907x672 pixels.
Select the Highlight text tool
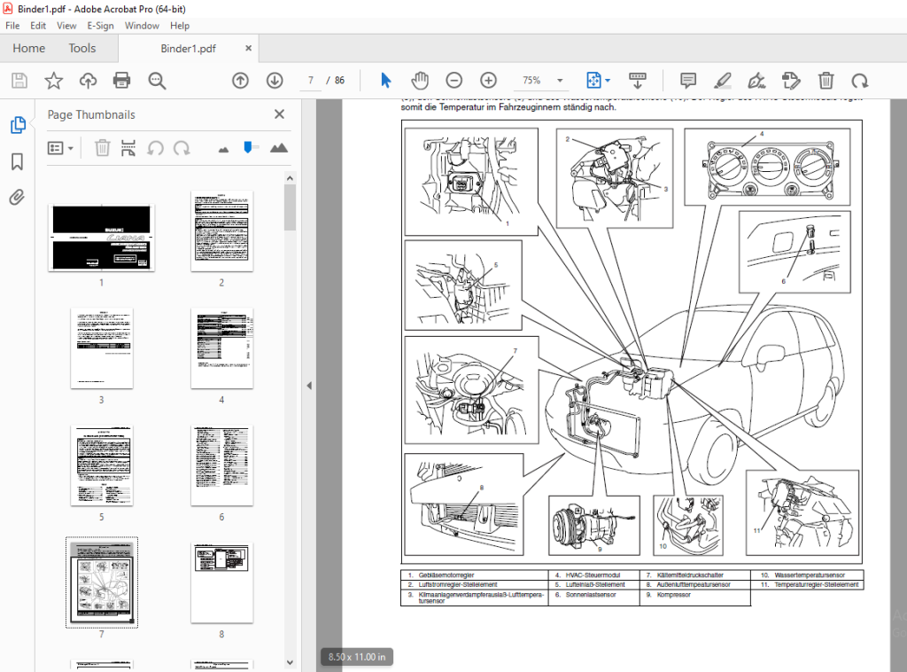click(723, 81)
